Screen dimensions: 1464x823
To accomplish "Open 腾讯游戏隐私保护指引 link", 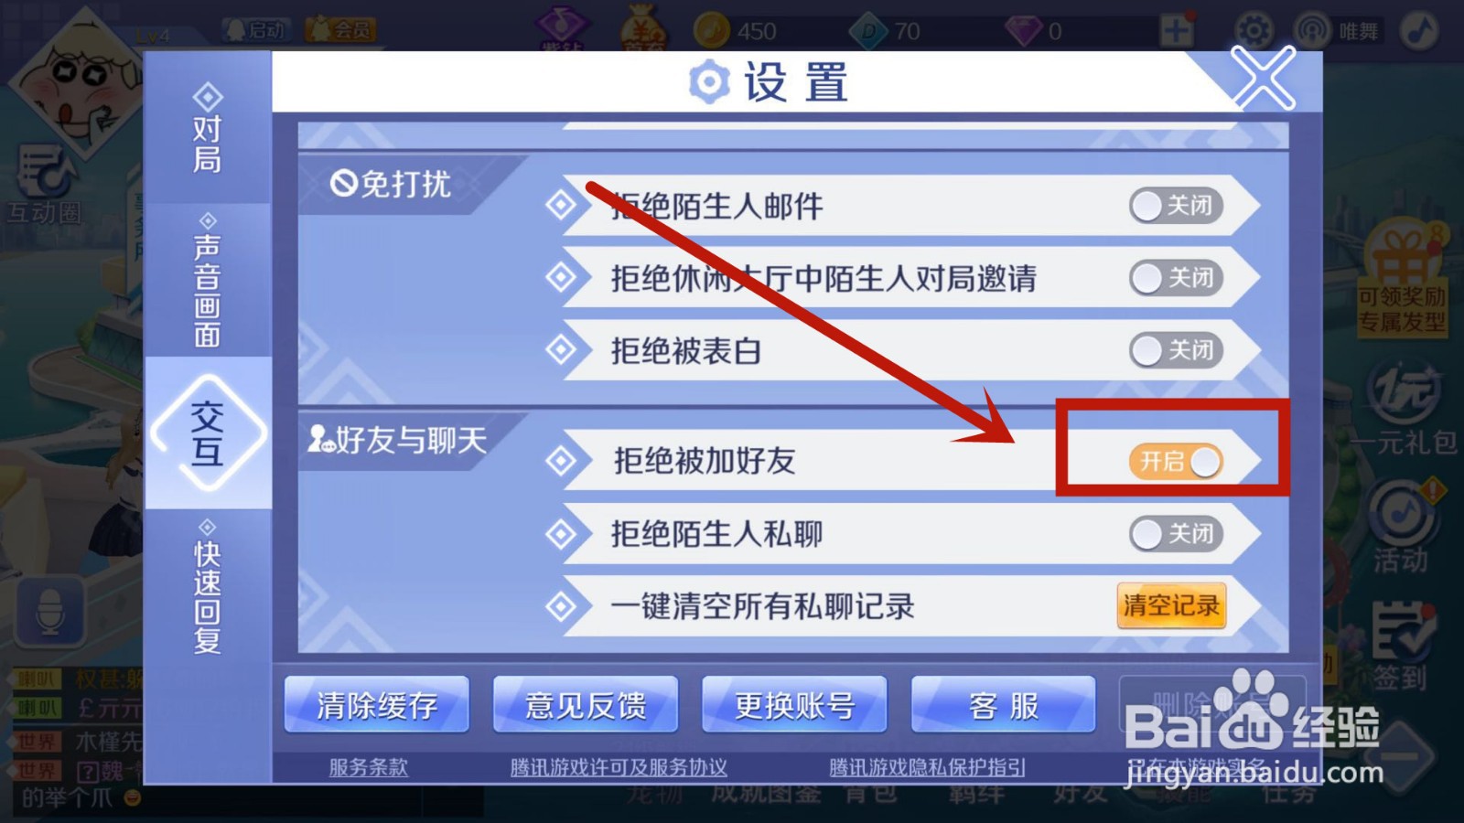I will coord(927,767).
